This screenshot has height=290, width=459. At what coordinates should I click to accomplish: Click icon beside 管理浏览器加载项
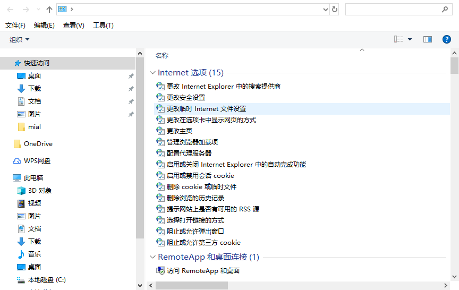tap(160, 142)
